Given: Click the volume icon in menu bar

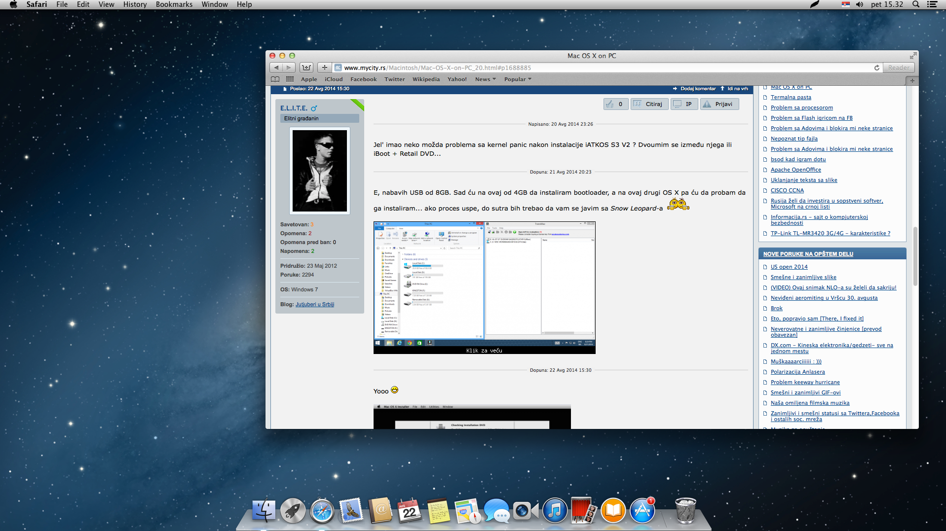Looking at the screenshot, I should click(860, 4).
